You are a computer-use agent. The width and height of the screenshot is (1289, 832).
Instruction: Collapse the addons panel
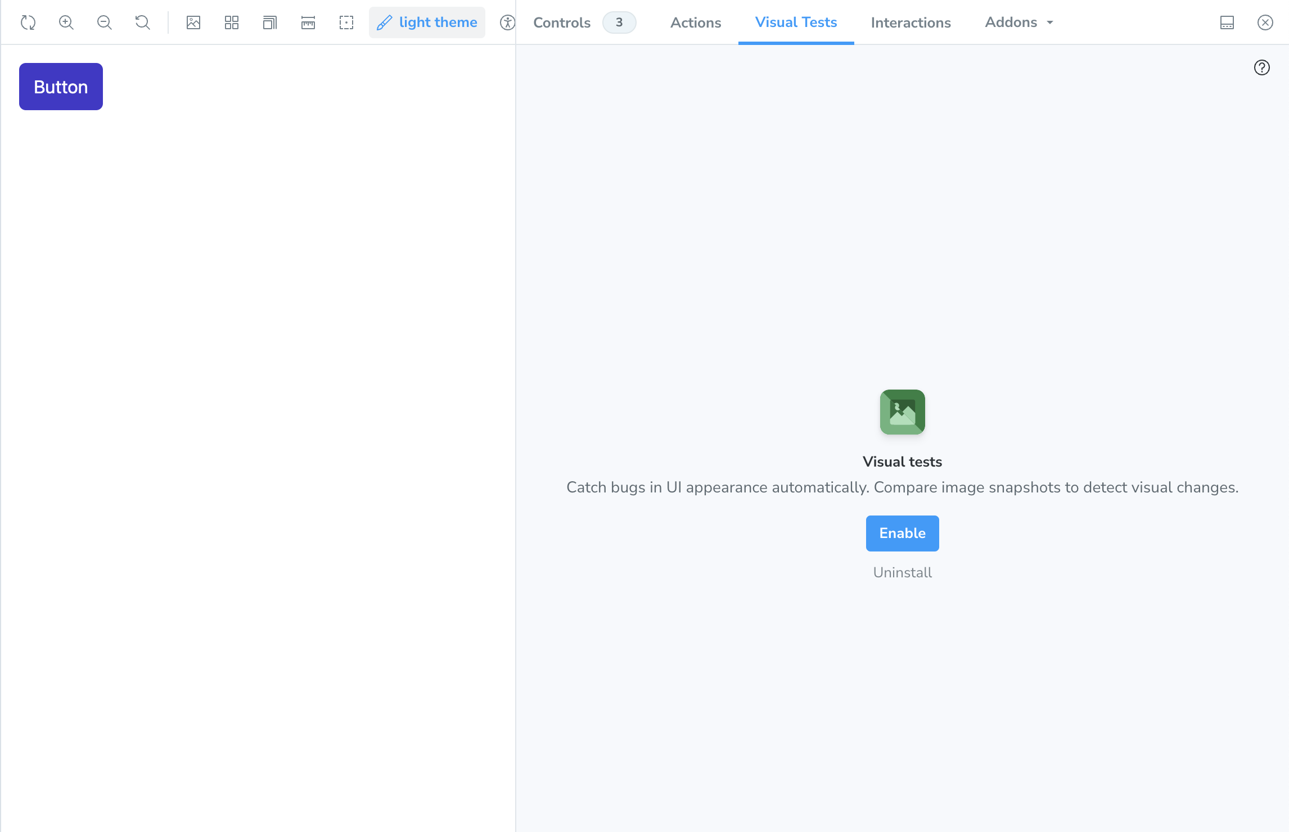coord(1265,22)
